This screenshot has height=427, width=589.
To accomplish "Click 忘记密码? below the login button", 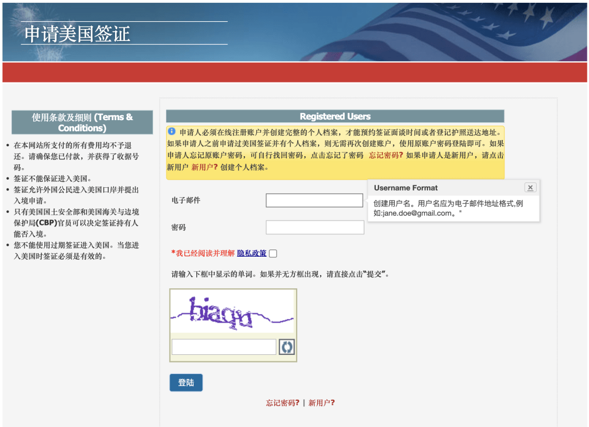I will pos(283,402).
